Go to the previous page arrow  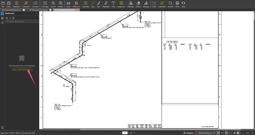pyautogui.click(x=120, y=132)
